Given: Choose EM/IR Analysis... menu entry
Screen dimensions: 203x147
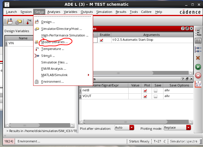Looking at the screenshot, I should [63, 69].
